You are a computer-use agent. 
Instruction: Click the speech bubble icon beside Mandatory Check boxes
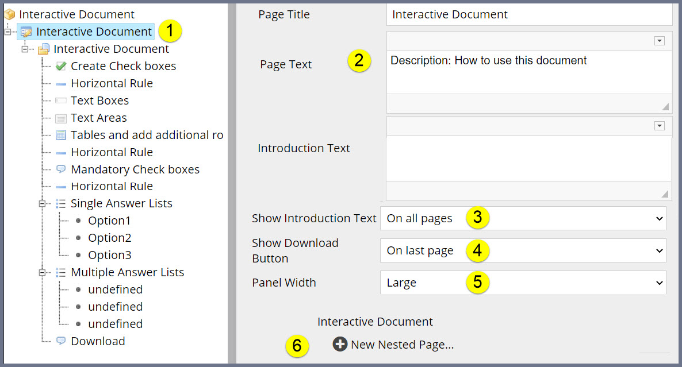[60, 169]
